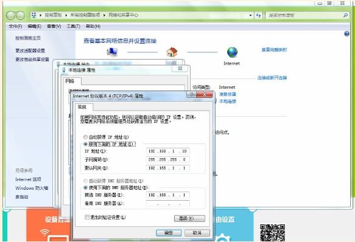The image size is (355, 242).
Task: Click the empty 备用 DNS 服务器 field
Action: (x=168, y=203)
